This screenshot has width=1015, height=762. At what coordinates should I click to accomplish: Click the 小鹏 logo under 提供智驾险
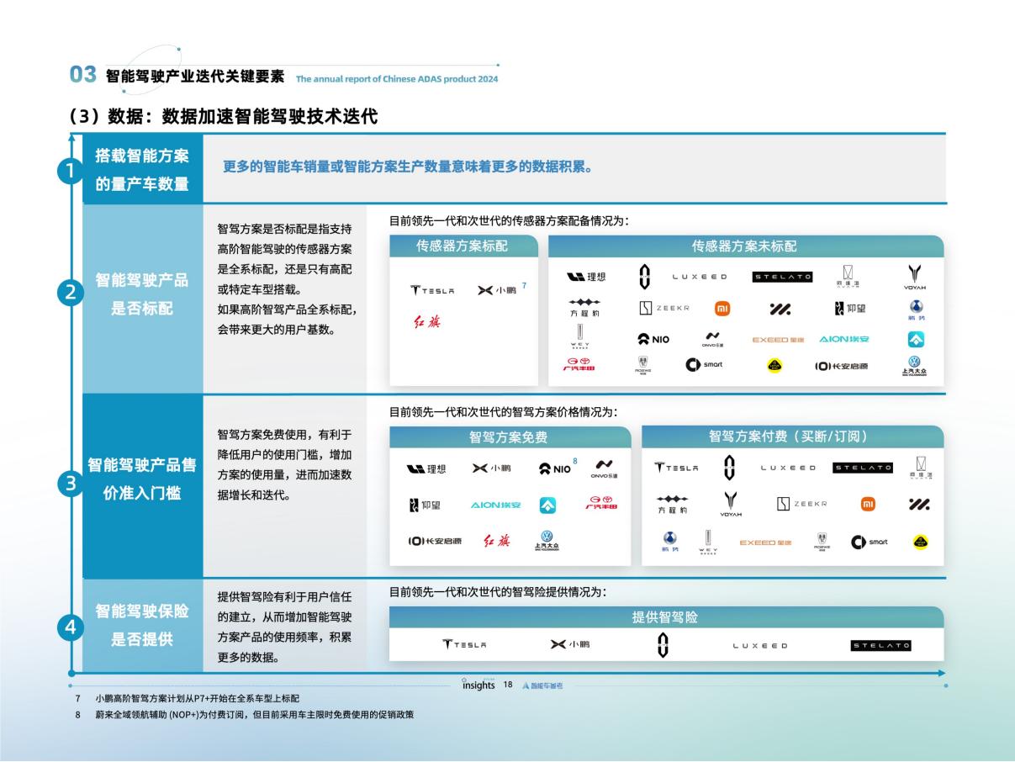coord(569,644)
